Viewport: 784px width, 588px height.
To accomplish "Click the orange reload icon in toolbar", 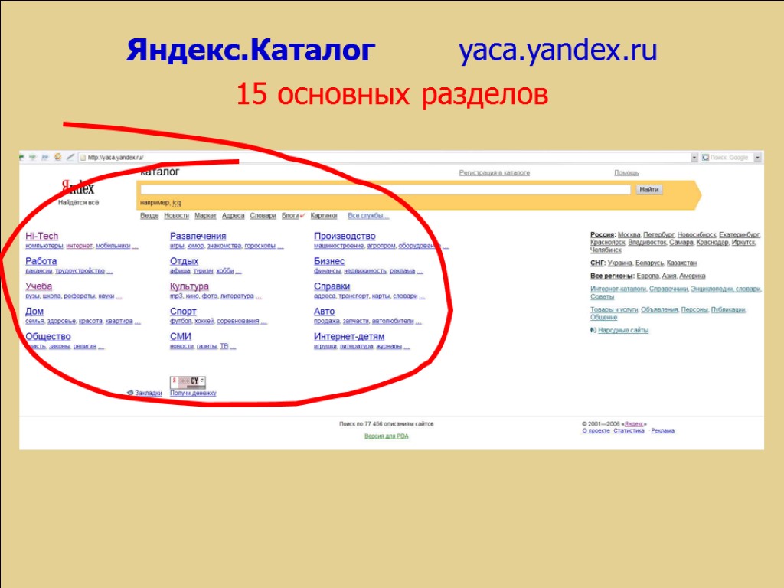I will pos(58,157).
